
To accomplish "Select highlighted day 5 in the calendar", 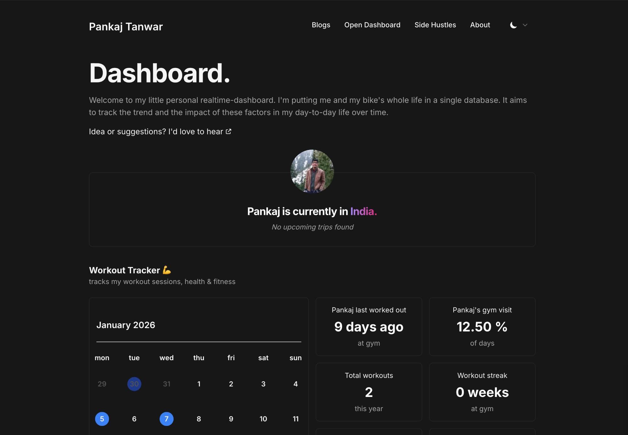I will click(102, 419).
